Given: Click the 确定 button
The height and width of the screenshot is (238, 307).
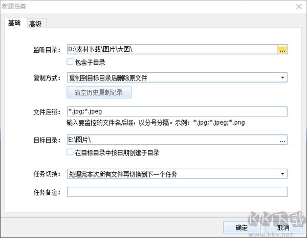Looking at the screenshot, I should 242,227.
